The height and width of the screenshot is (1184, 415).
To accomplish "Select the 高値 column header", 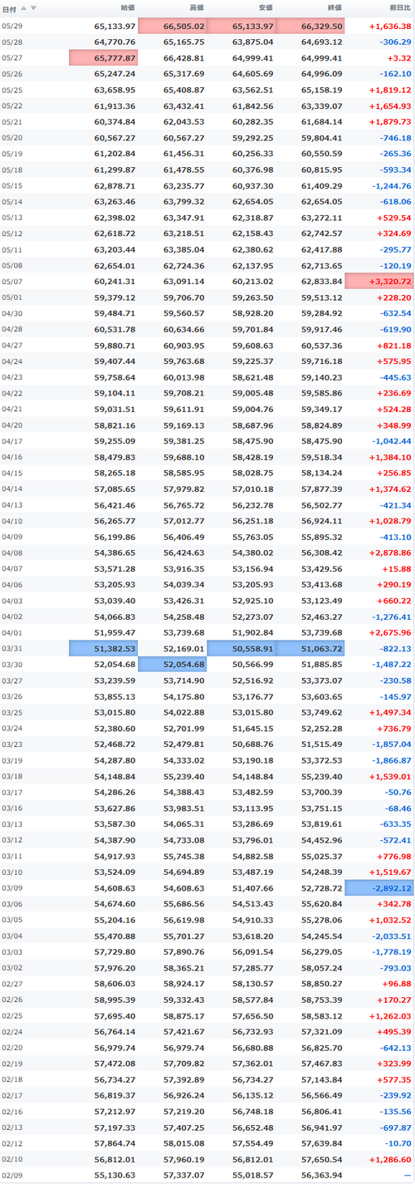I will coord(196,8).
